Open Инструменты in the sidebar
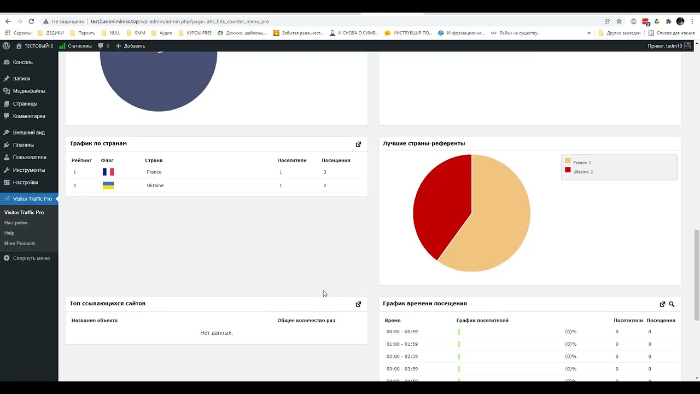The width and height of the screenshot is (700, 394). click(x=29, y=170)
